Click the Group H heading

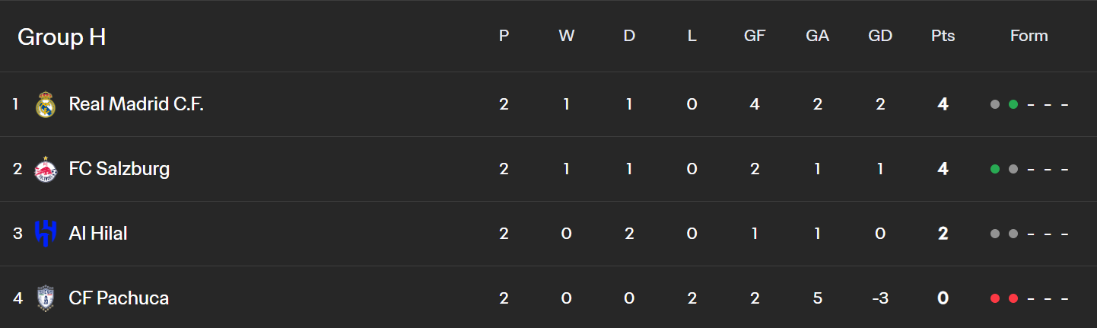[62, 37]
